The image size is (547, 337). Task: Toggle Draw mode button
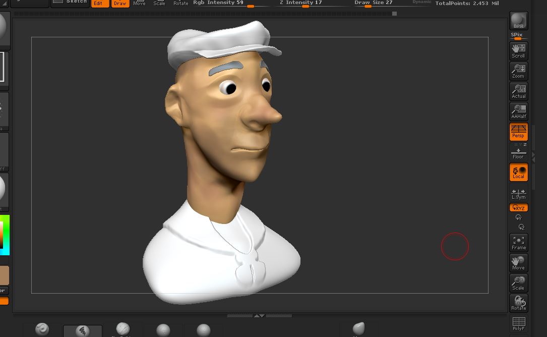coord(120,4)
